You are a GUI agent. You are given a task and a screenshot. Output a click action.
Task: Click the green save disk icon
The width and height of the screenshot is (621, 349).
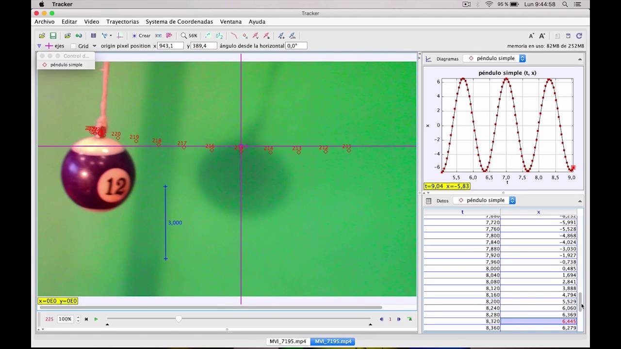pos(53,35)
